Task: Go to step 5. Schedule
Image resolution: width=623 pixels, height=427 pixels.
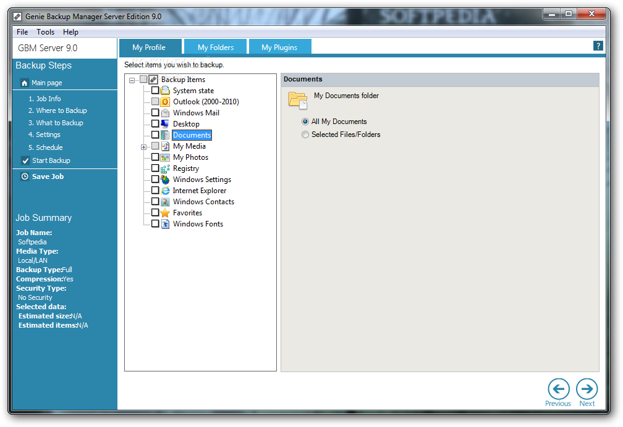Action: pos(46,147)
